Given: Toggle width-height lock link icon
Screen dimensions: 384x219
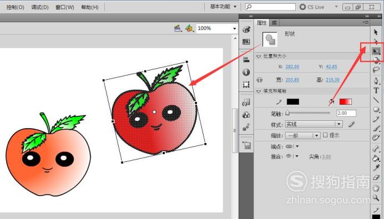Looking at the screenshot, I should click(260, 80).
